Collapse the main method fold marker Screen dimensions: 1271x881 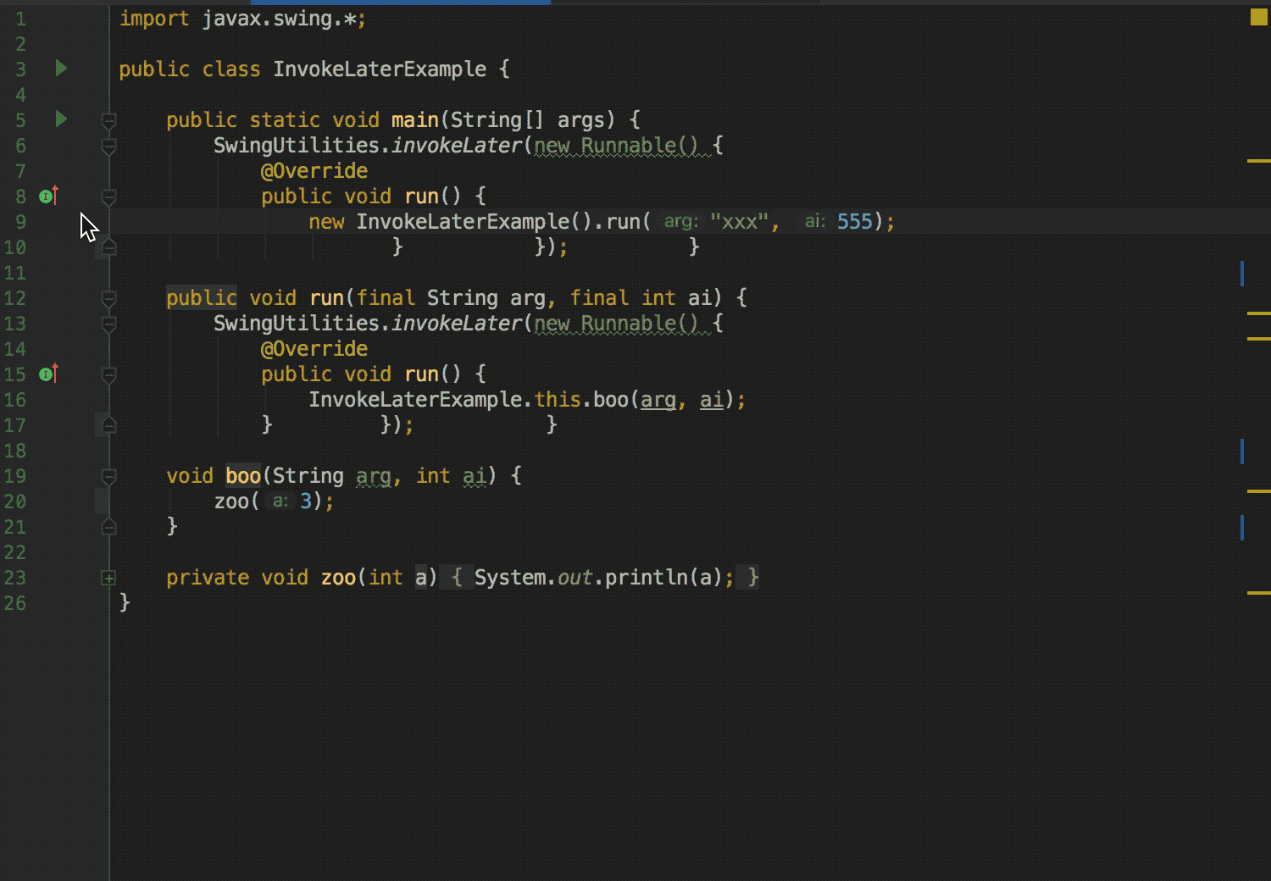[108, 121]
